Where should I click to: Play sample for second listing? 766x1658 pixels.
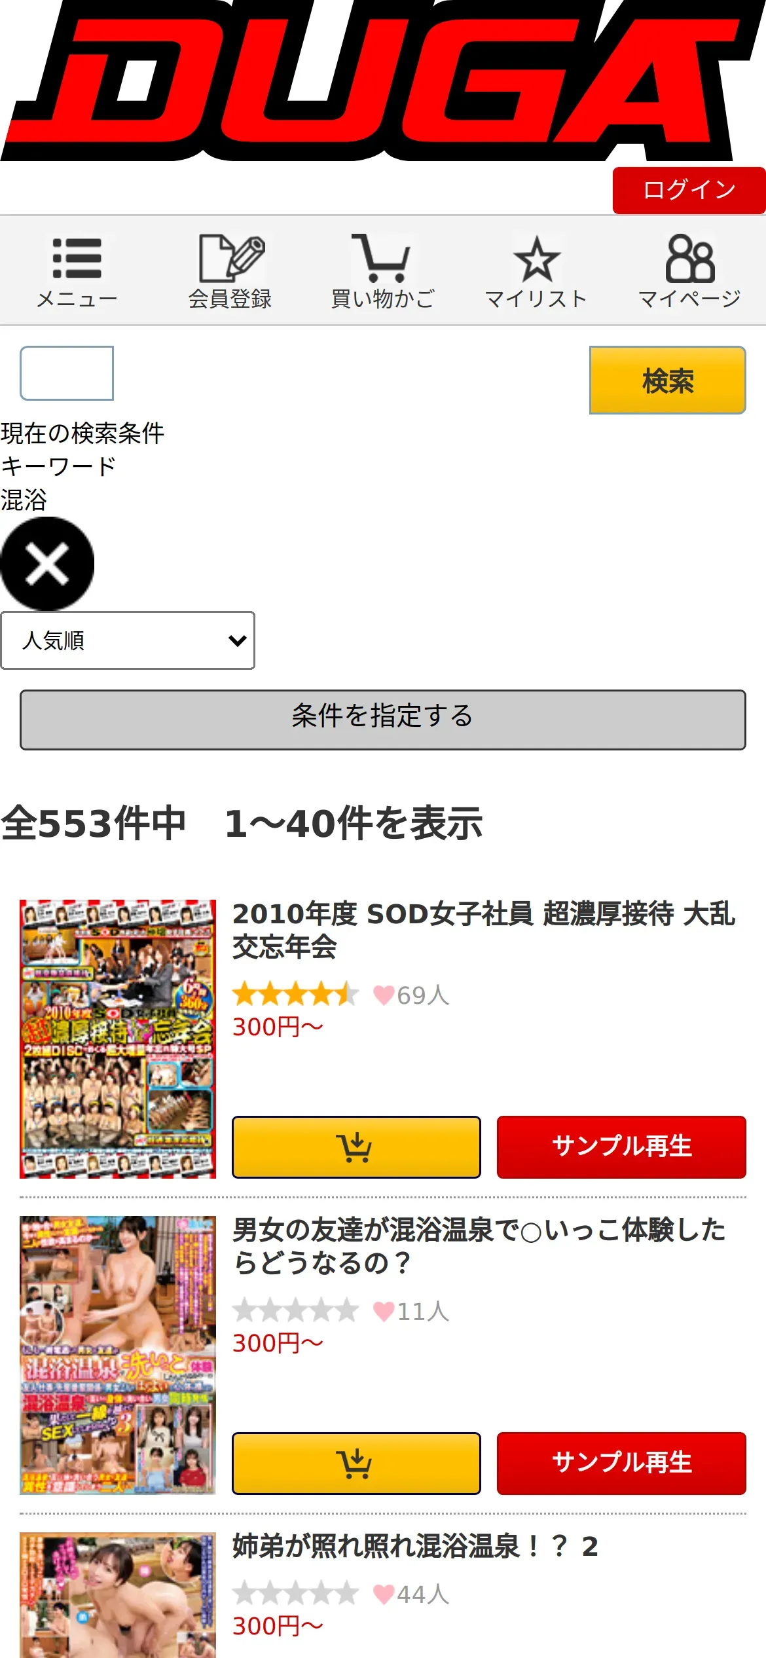pyautogui.click(x=621, y=1464)
